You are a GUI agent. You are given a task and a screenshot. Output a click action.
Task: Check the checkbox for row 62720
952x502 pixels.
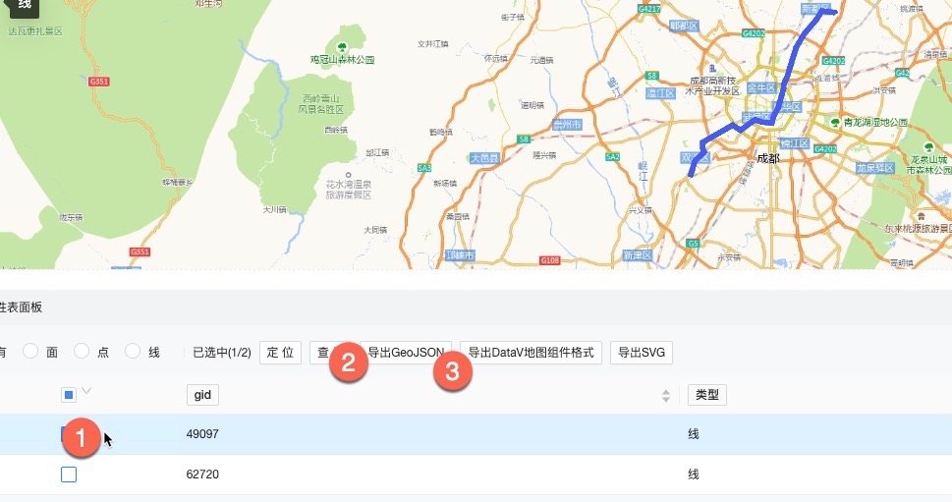pyautogui.click(x=69, y=474)
